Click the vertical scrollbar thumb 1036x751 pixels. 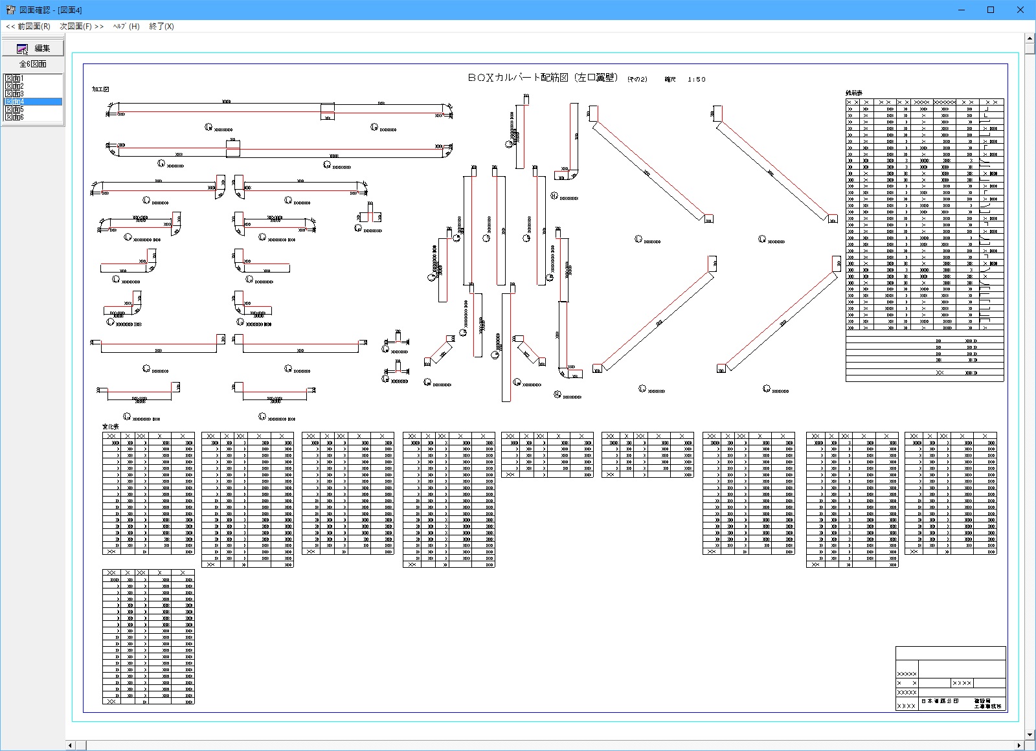tap(1030, 49)
